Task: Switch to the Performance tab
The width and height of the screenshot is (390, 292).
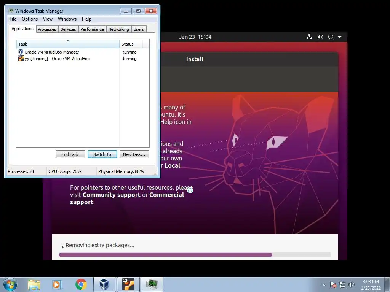Action: tap(92, 29)
